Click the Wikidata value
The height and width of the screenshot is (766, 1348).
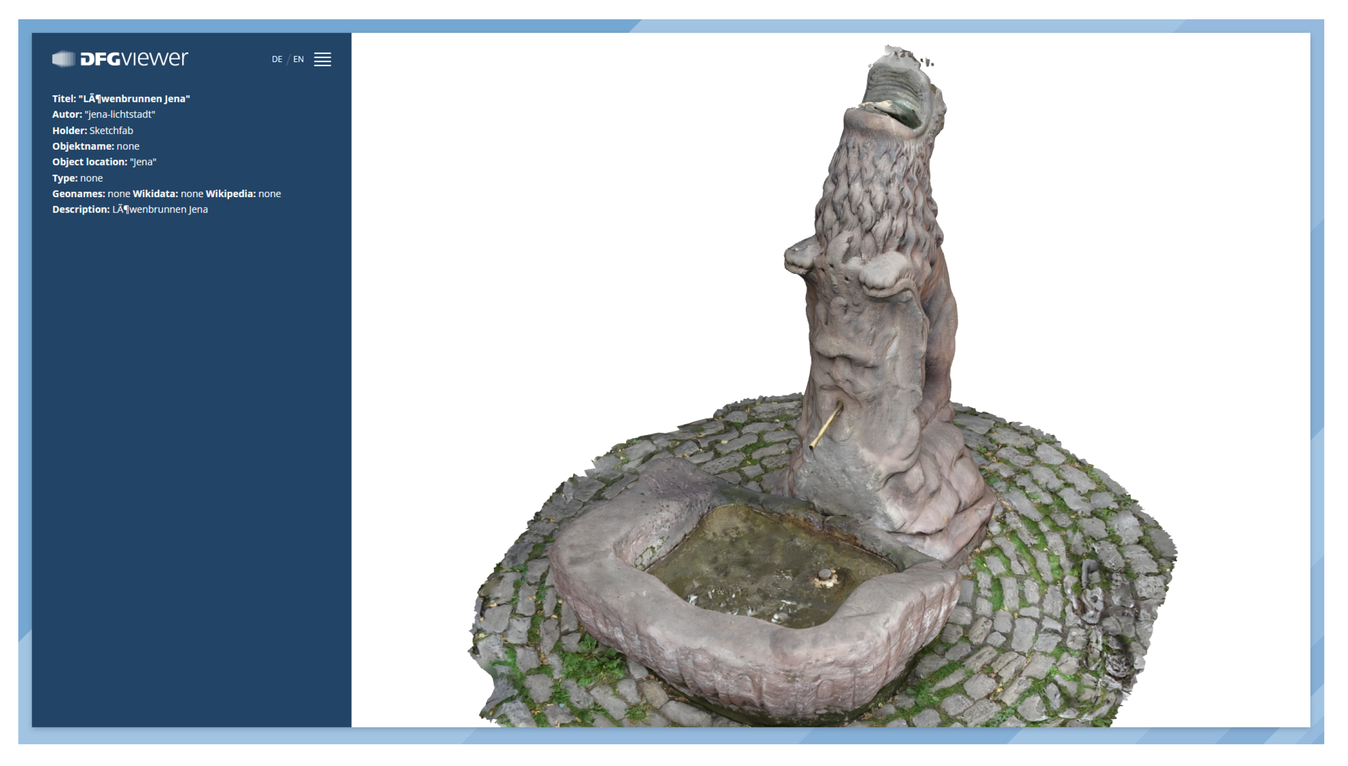191,194
